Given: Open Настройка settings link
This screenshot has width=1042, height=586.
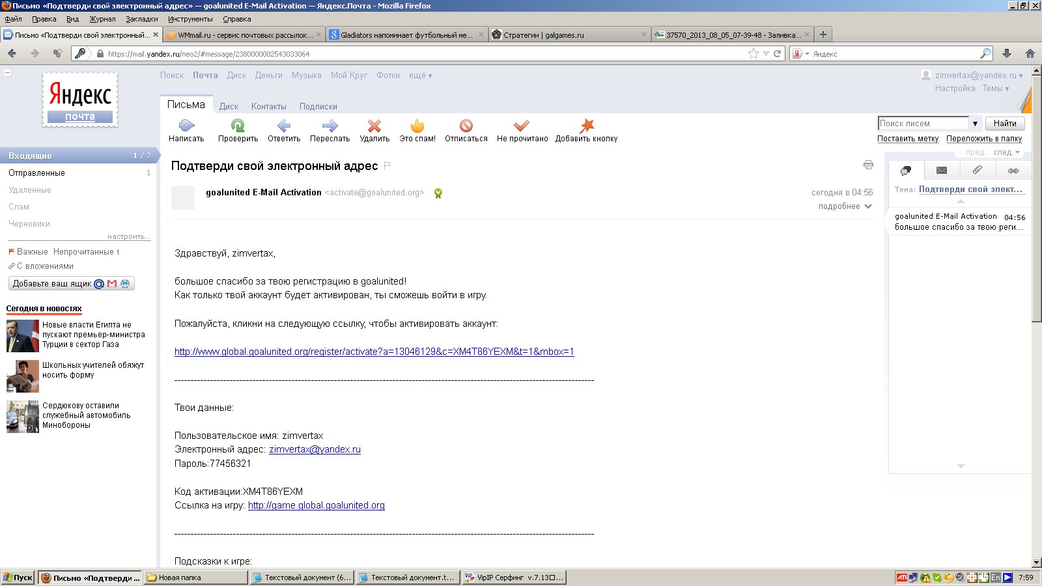Looking at the screenshot, I should [x=955, y=89].
